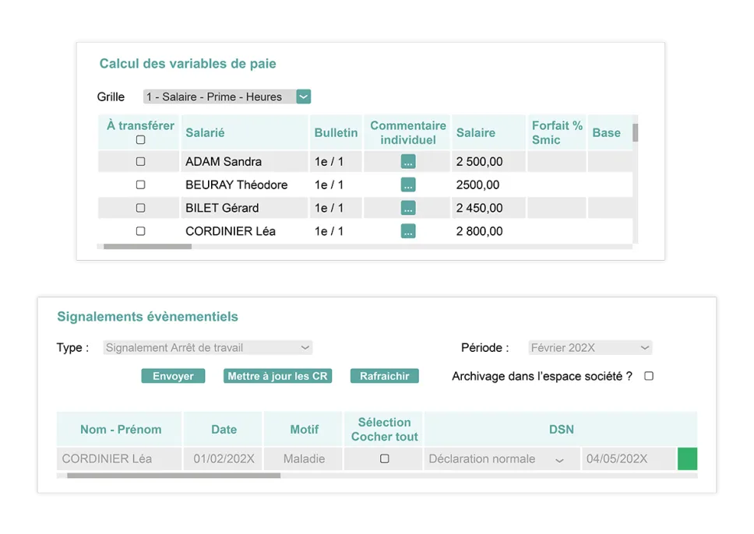Select salary cell 2 450,00

(x=488, y=208)
